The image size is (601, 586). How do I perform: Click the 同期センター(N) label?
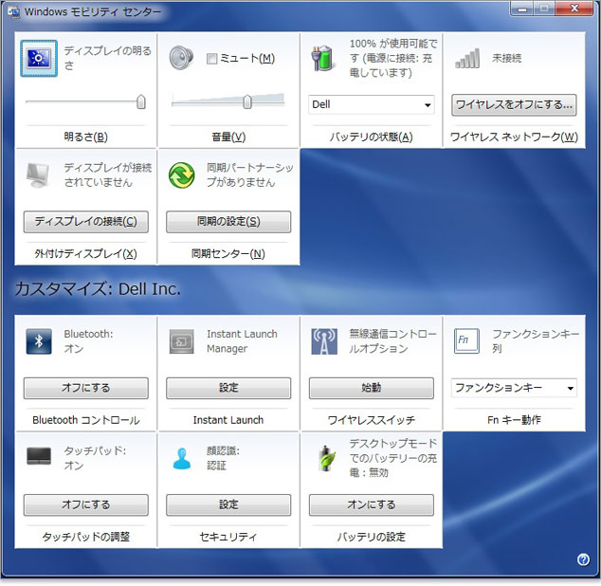(228, 253)
